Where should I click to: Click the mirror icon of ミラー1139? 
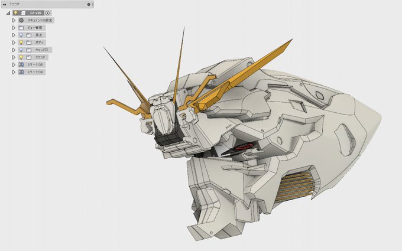coord(21,72)
